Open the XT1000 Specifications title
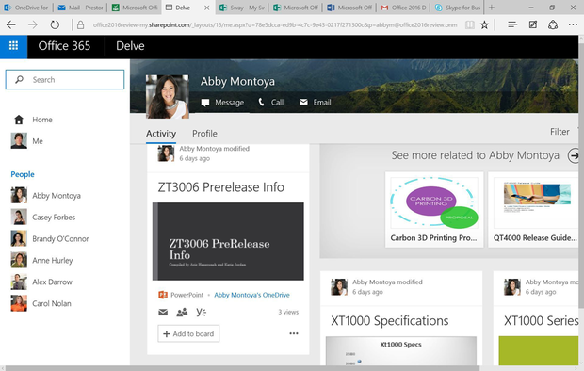The height and width of the screenshot is (371, 584). point(390,321)
